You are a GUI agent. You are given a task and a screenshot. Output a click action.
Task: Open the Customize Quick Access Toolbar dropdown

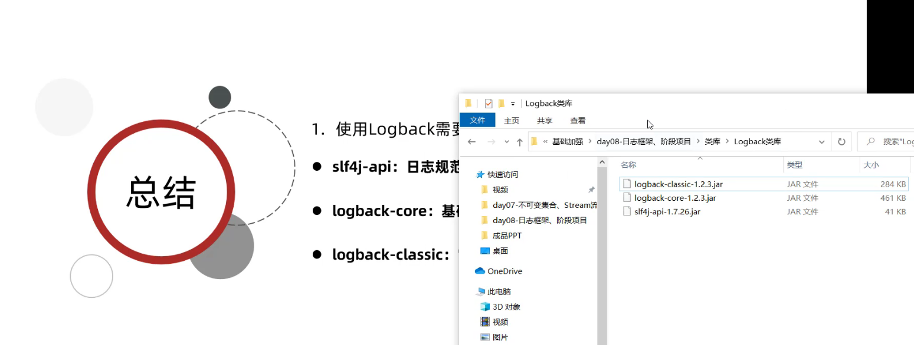513,104
